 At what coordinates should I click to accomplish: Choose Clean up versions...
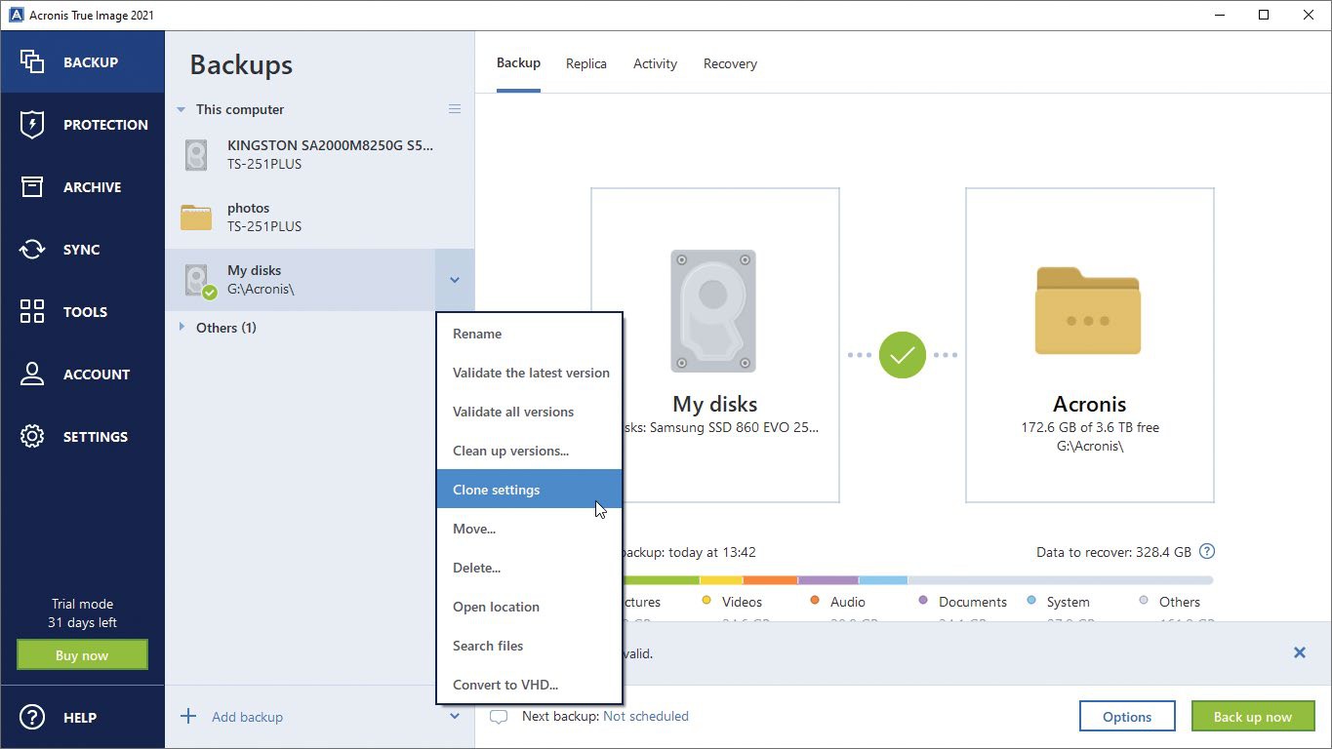tap(529, 451)
